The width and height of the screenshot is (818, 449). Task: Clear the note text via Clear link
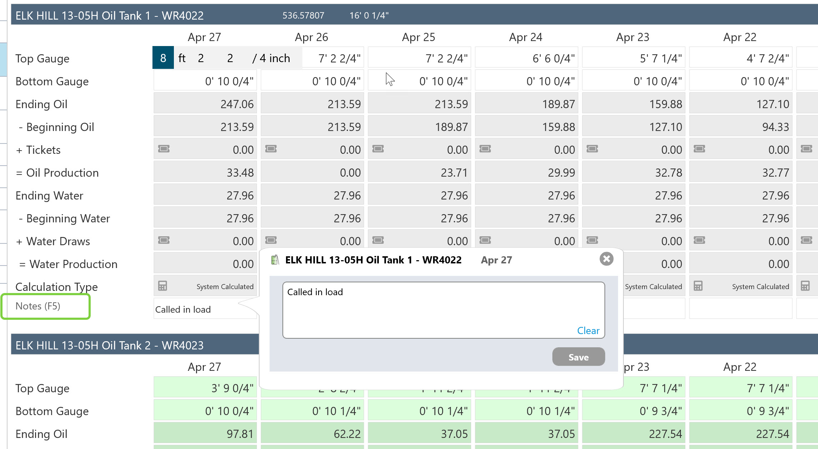click(x=588, y=331)
